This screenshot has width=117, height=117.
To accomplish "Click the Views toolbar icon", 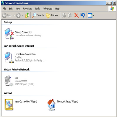I will [90, 15].
